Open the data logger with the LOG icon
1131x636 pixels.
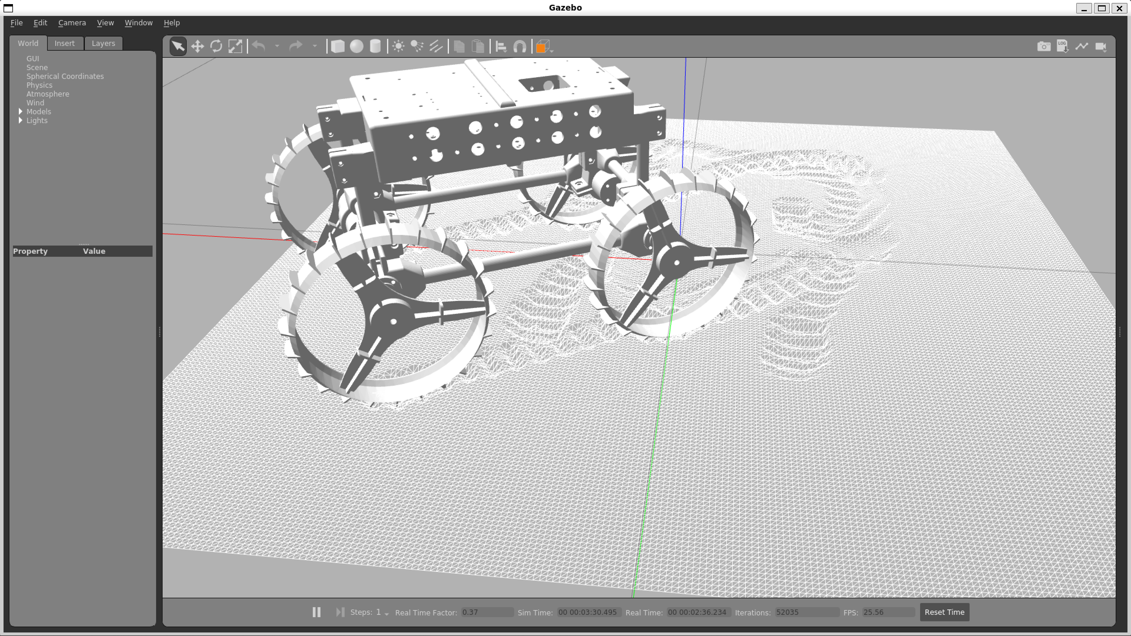click(1062, 46)
